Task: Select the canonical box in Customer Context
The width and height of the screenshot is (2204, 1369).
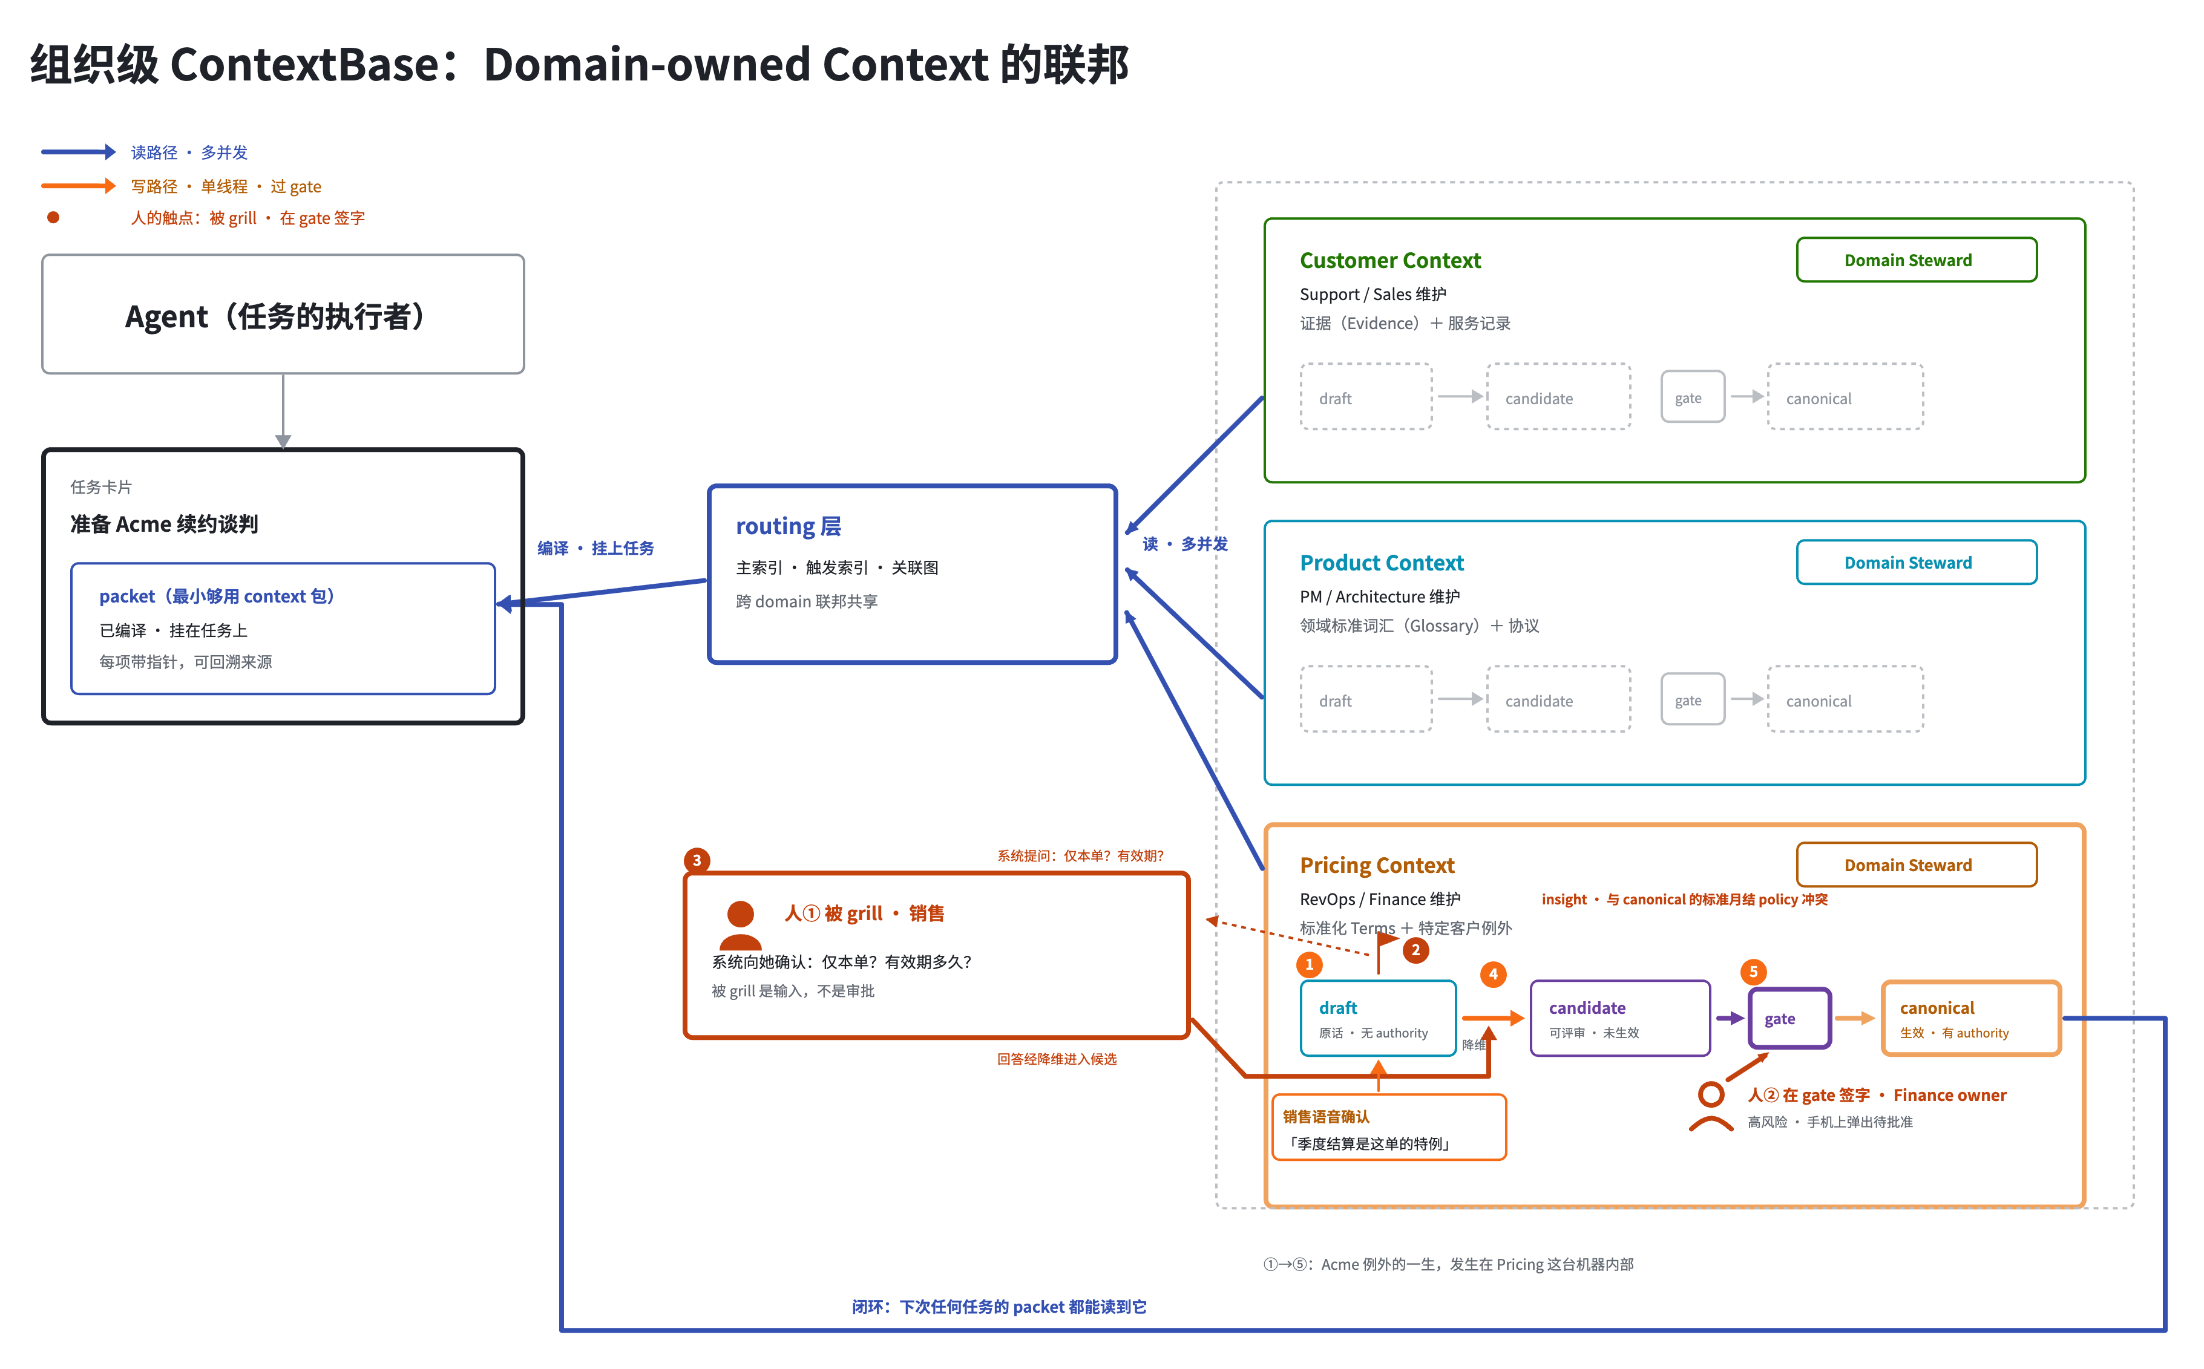Action: coord(1845,397)
